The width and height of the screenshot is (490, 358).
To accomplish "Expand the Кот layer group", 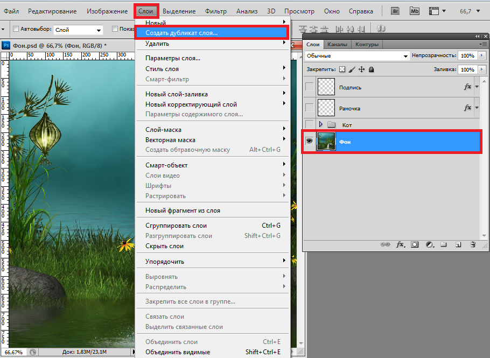I will 321,125.
